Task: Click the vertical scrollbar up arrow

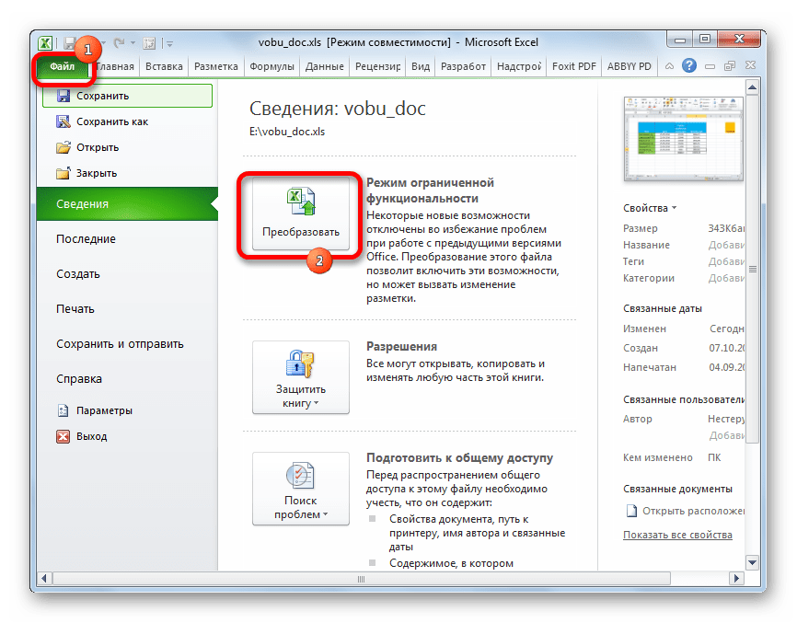Action: point(752,88)
